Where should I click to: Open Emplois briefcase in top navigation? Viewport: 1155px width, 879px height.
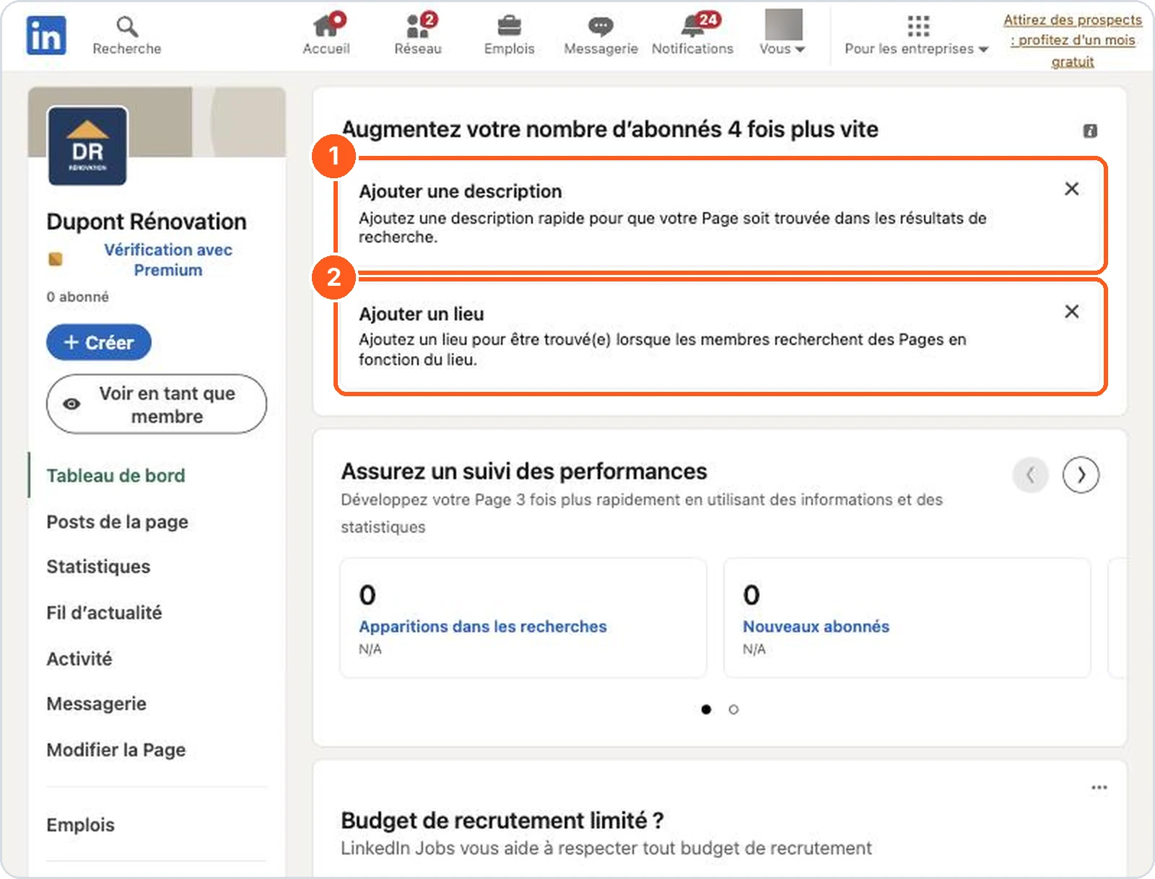[509, 35]
